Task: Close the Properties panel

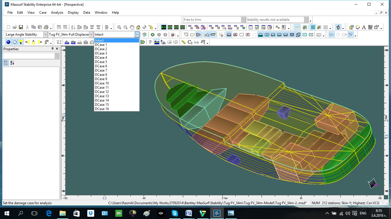Action: [x=57, y=49]
